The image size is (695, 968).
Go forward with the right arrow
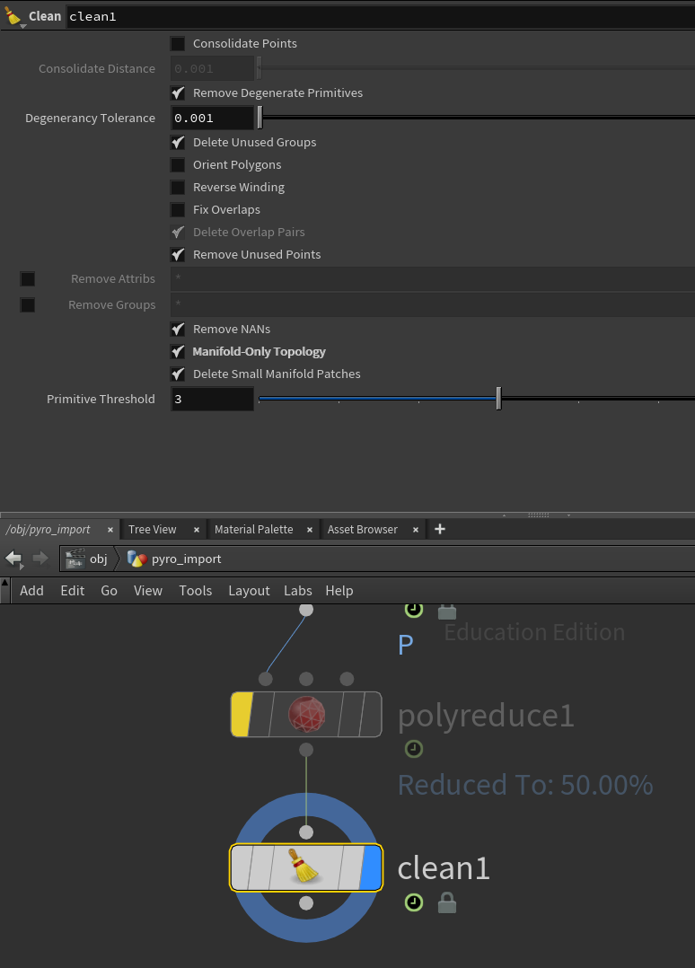coord(40,559)
